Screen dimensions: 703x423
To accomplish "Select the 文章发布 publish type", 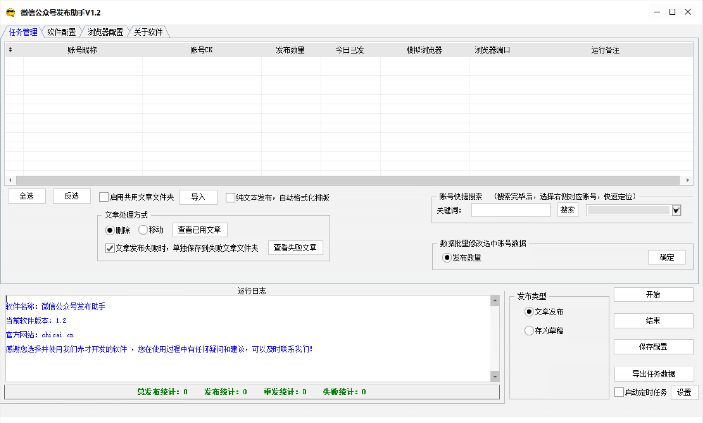I will tap(529, 312).
